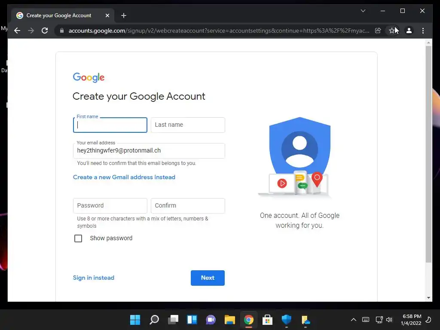This screenshot has width=440, height=330.
Task: Edit the email address field
Action: (149, 151)
